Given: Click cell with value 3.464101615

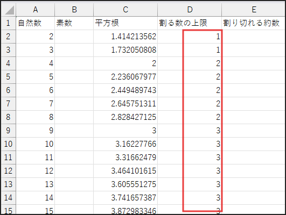Looking at the screenshot, I should (x=125, y=171).
